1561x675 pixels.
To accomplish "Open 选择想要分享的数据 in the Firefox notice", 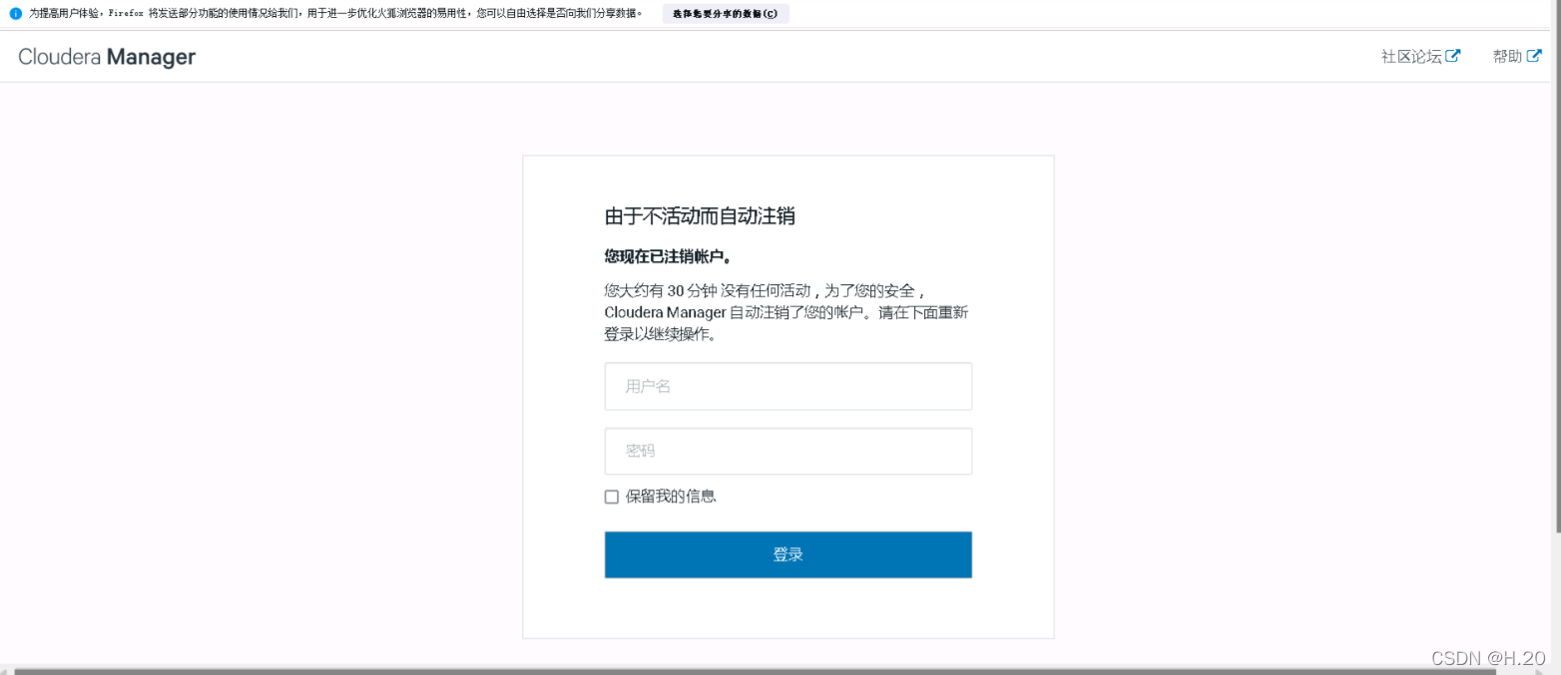I will point(726,13).
